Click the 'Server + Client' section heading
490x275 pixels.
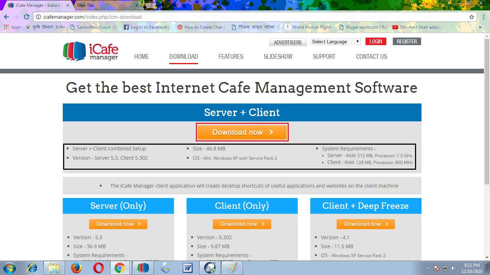pyautogui.click(x=242, y=112)
